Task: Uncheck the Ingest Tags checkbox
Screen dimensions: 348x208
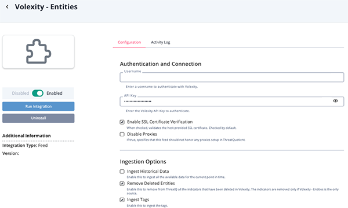Action: point(122,200)
